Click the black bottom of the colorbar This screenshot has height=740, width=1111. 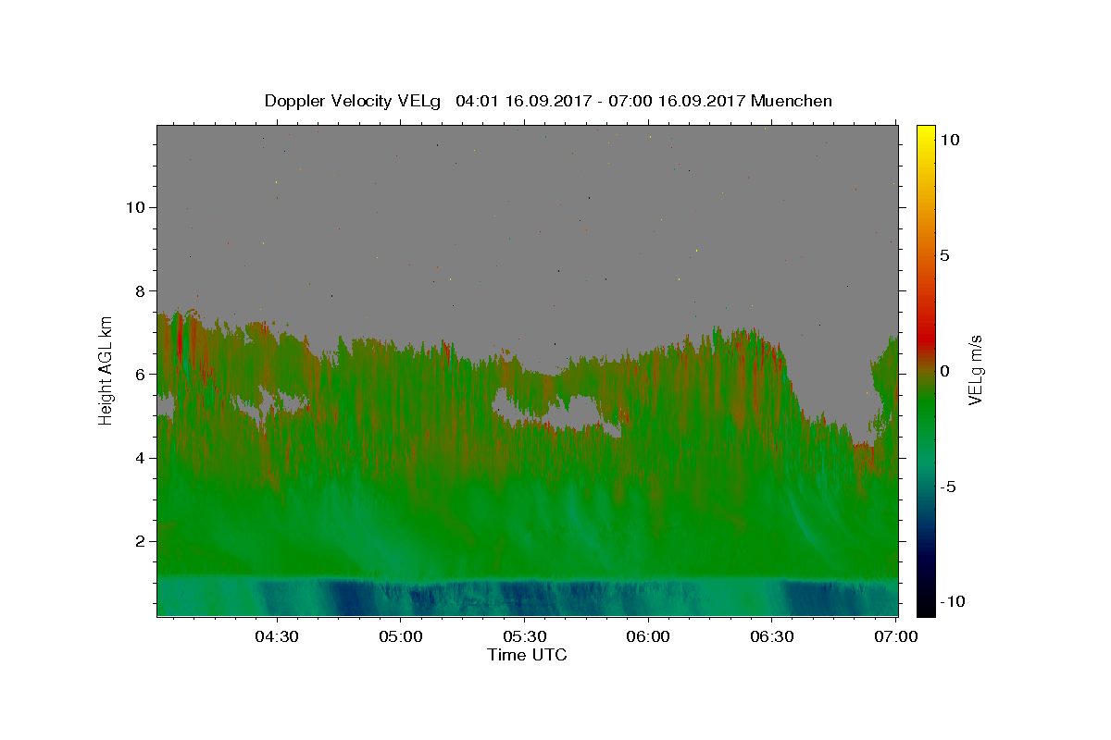(x=925, y=609)
